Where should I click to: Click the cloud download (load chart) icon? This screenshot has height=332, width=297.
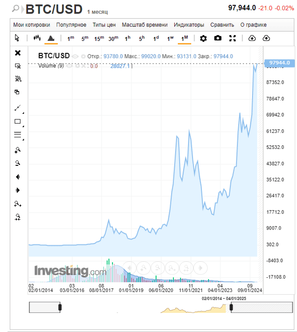(252, 38)
